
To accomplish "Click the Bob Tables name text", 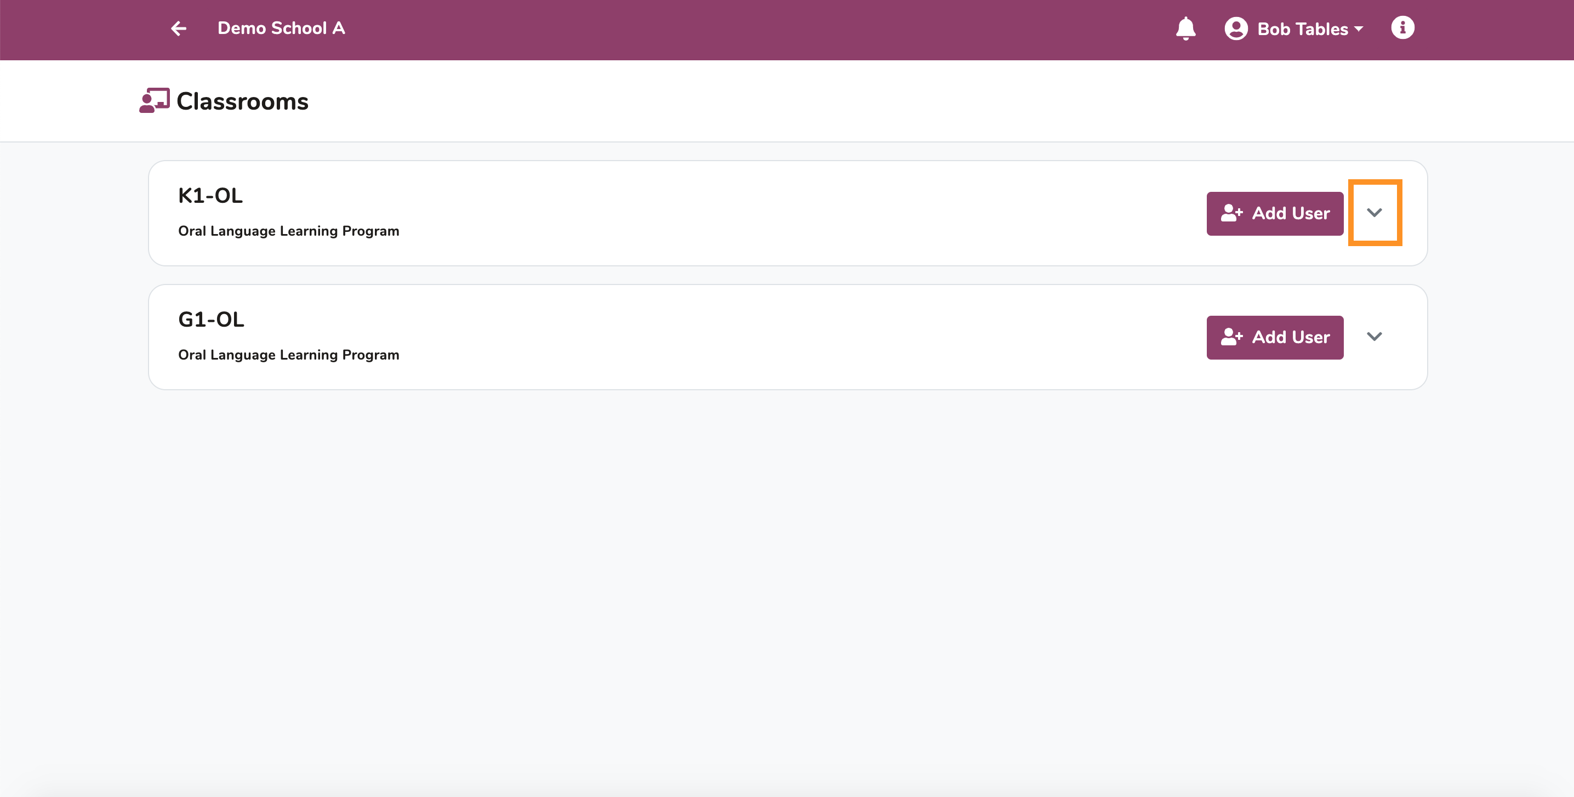I will [1302, 29].
